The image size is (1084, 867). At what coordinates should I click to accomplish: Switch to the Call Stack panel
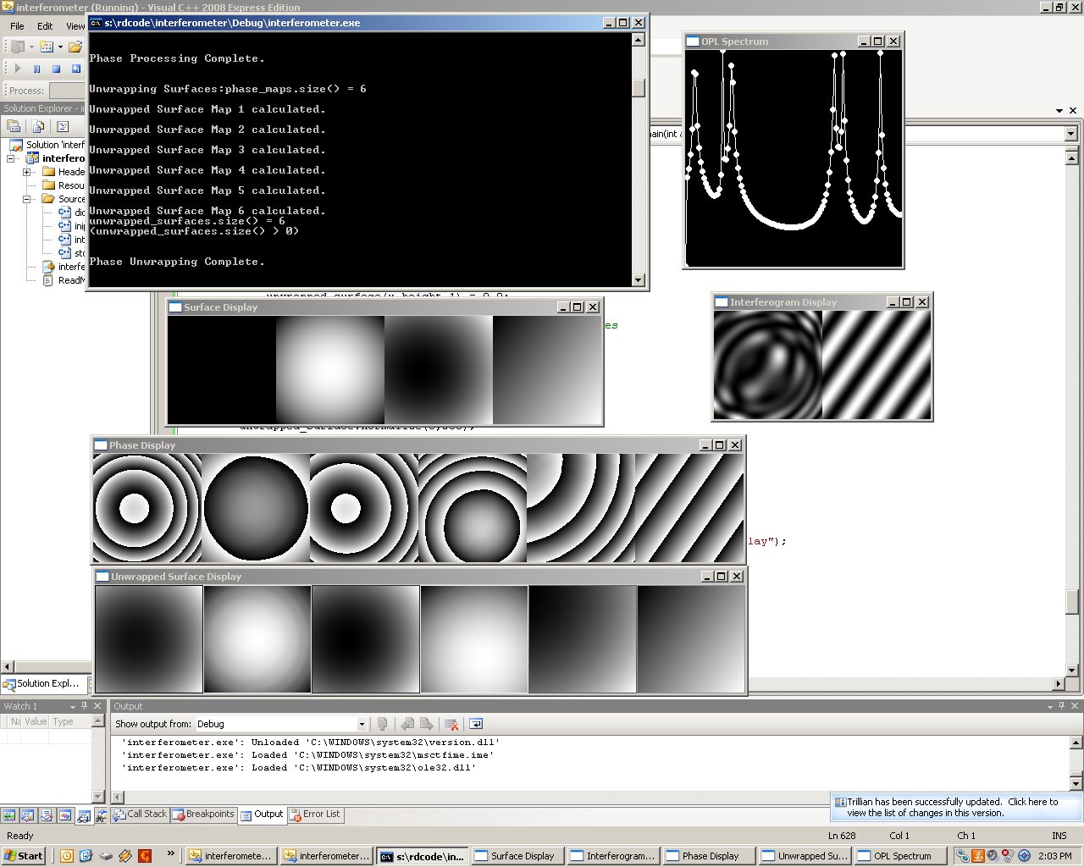click(x=144, y=815)
